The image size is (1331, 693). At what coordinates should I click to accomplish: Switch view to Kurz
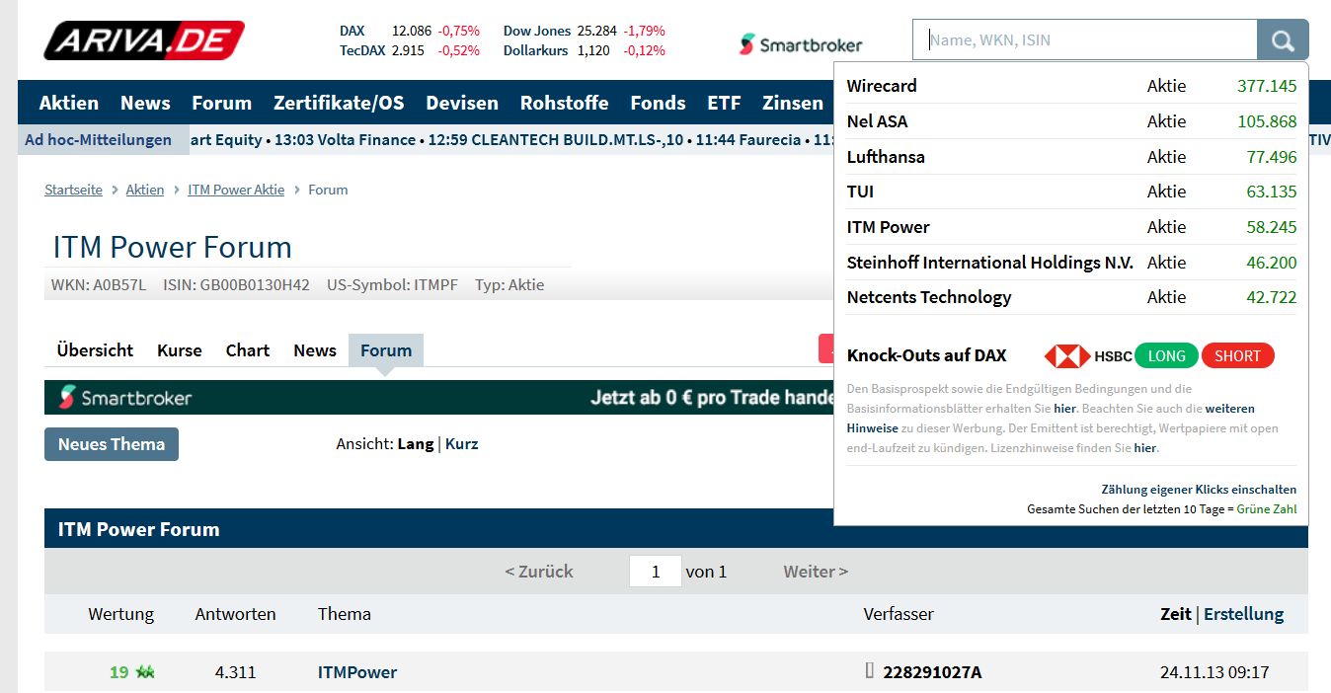[461, 444]
